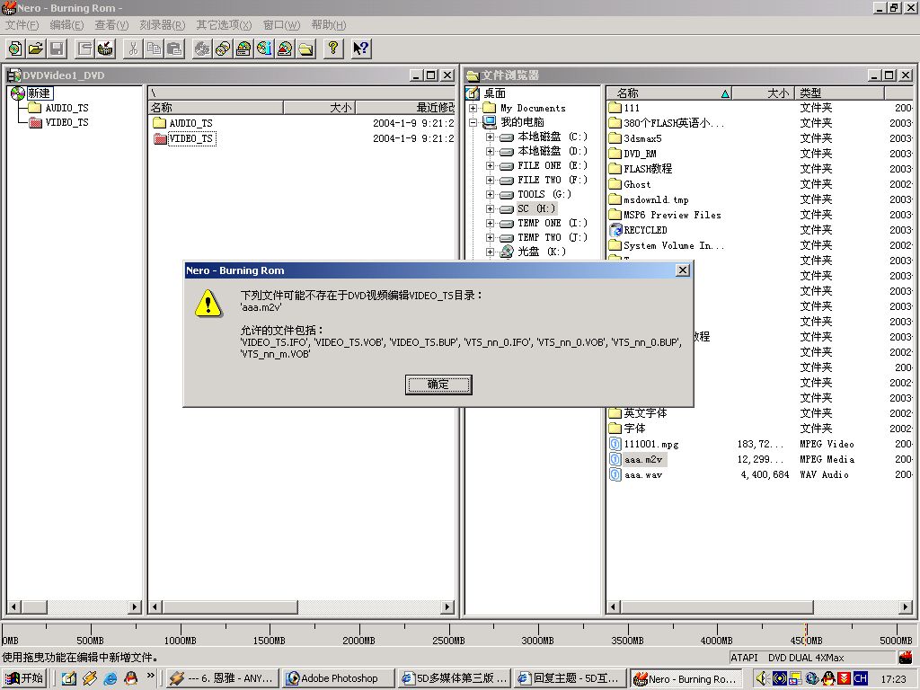
Task: Click the Copy icon in the toolbar
Action: point(155,49)
